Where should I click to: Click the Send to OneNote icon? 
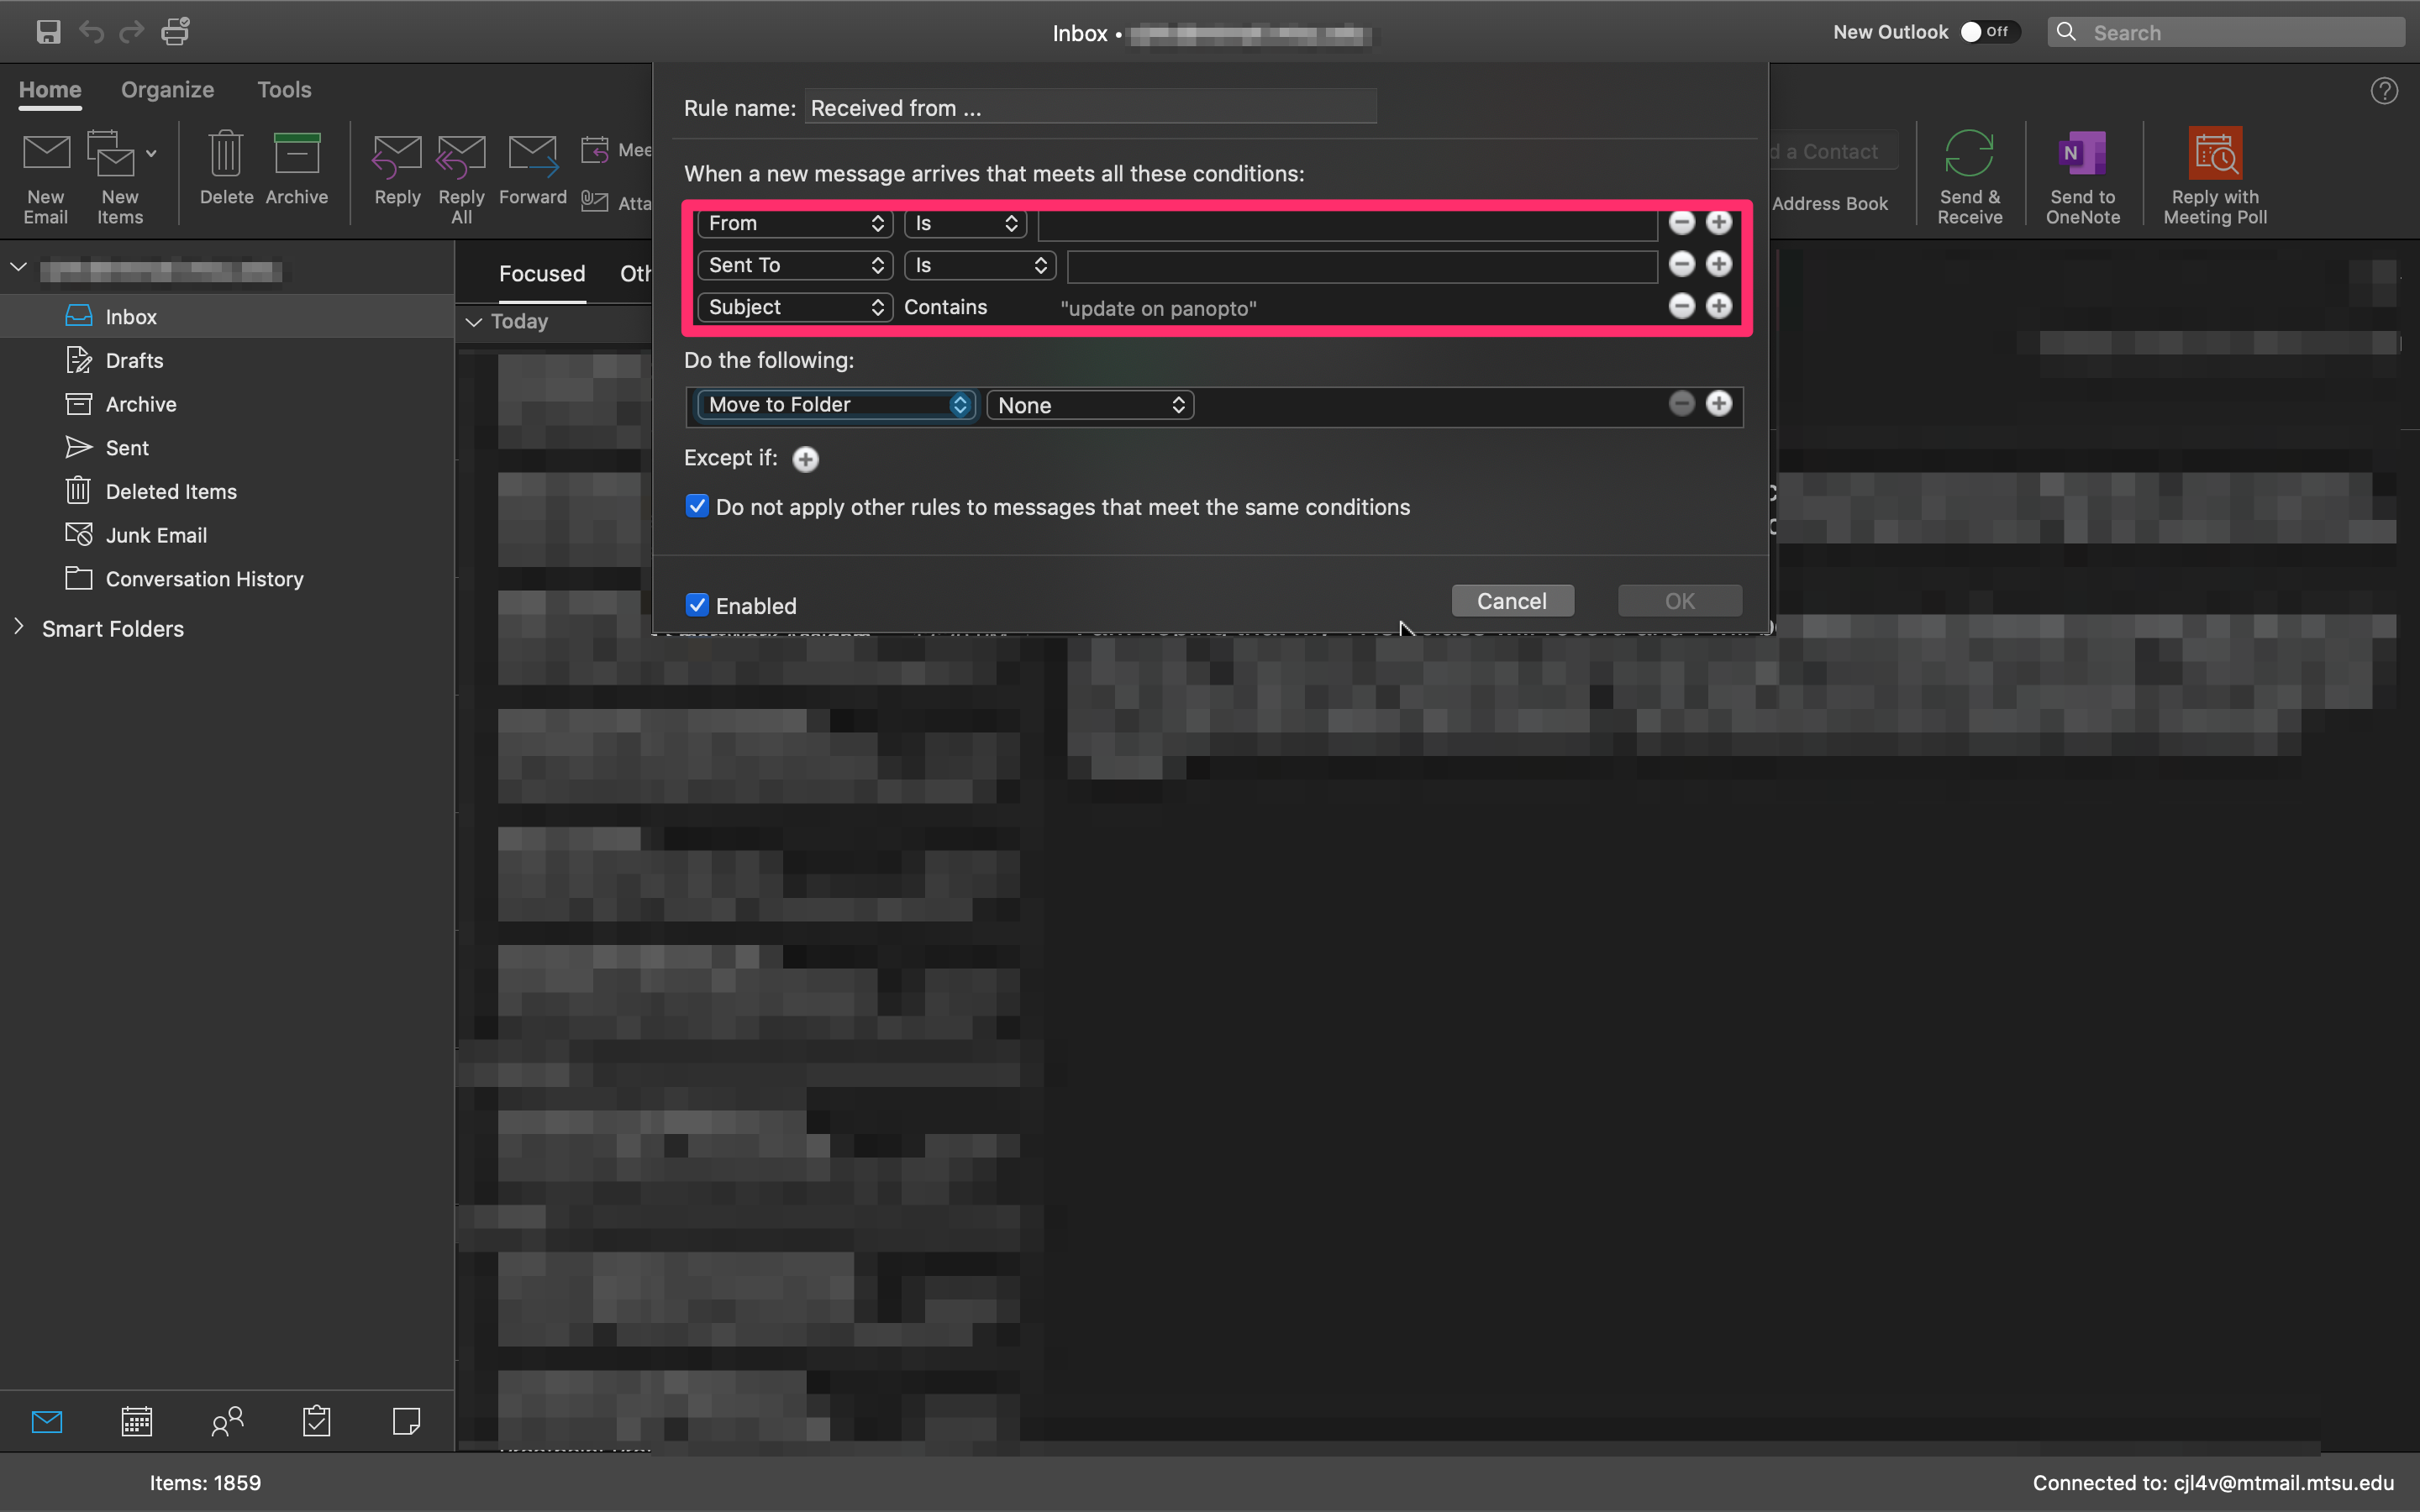click(x=2082, y=155)
